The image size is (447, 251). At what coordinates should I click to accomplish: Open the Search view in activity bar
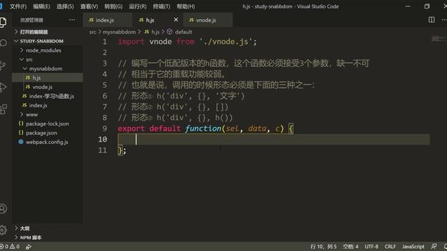click(3, 43)
